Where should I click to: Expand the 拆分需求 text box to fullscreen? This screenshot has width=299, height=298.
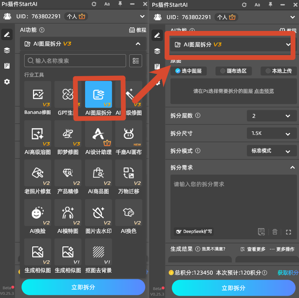click(288, 232)
